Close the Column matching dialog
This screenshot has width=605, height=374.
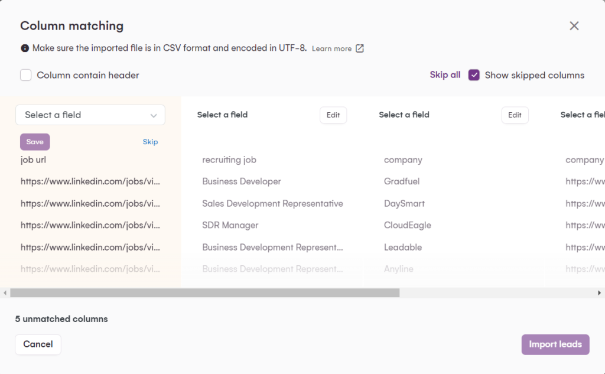574,26
